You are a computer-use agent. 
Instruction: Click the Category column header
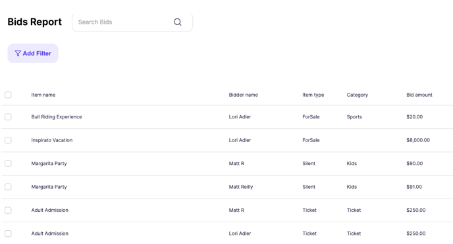pyautogui.click(x=358, y=95)
